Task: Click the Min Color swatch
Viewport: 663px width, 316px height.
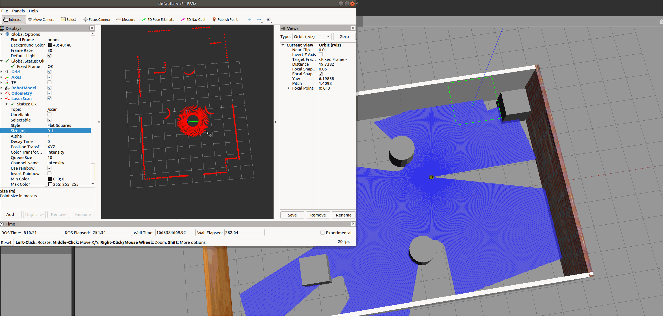Action: pos(50,179)
